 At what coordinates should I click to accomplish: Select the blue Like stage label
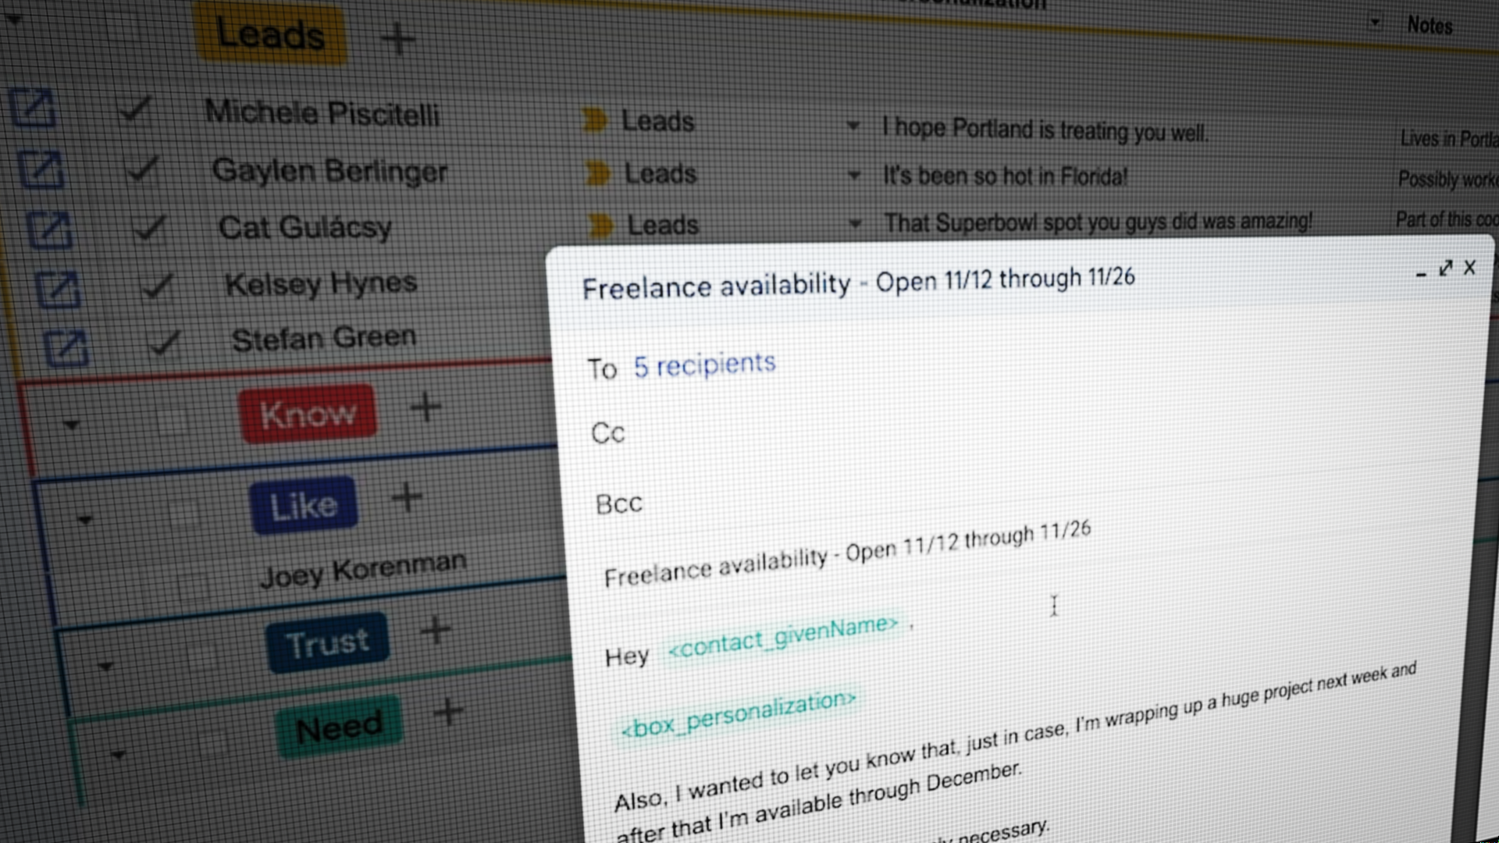304,506
